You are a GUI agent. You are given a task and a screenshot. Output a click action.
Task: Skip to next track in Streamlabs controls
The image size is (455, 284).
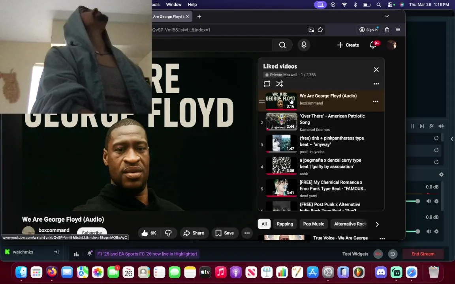pos(422,126)
